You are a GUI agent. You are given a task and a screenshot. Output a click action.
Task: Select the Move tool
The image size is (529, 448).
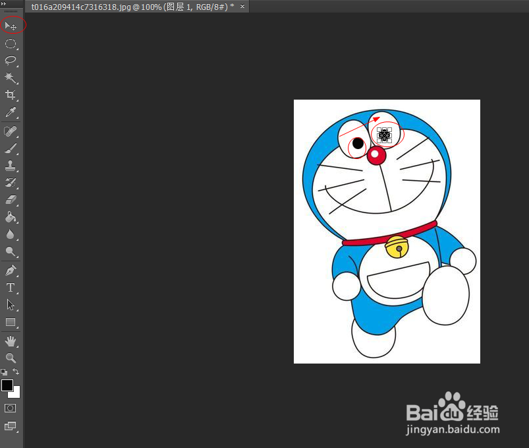point(11,26)
